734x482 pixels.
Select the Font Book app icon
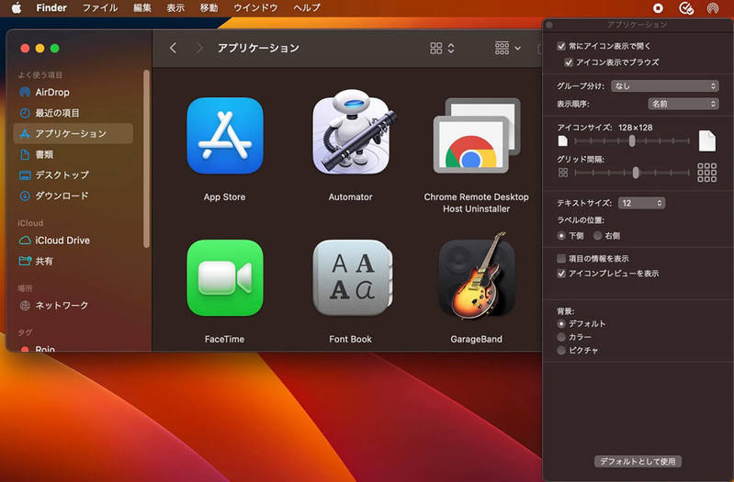pos(352,277)
